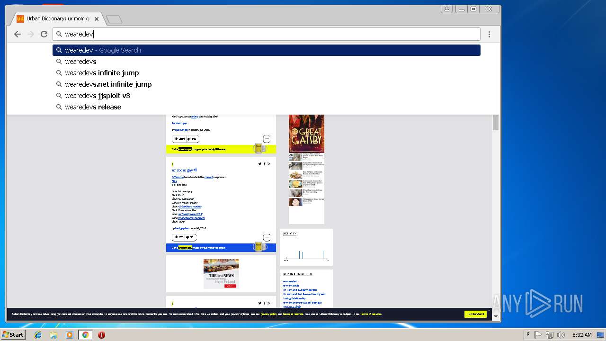Click the yellow 'Get a mug' banner text

click(x=199, y=149)
